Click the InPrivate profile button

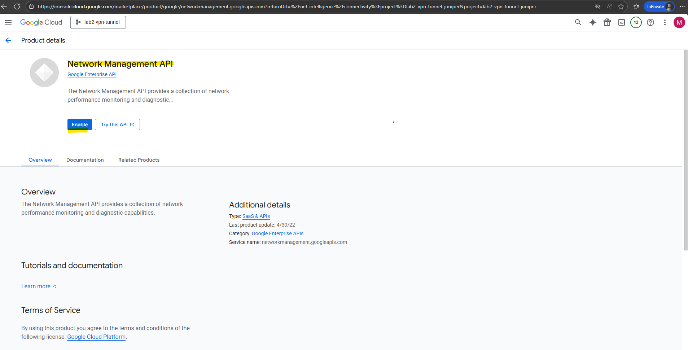659,6
